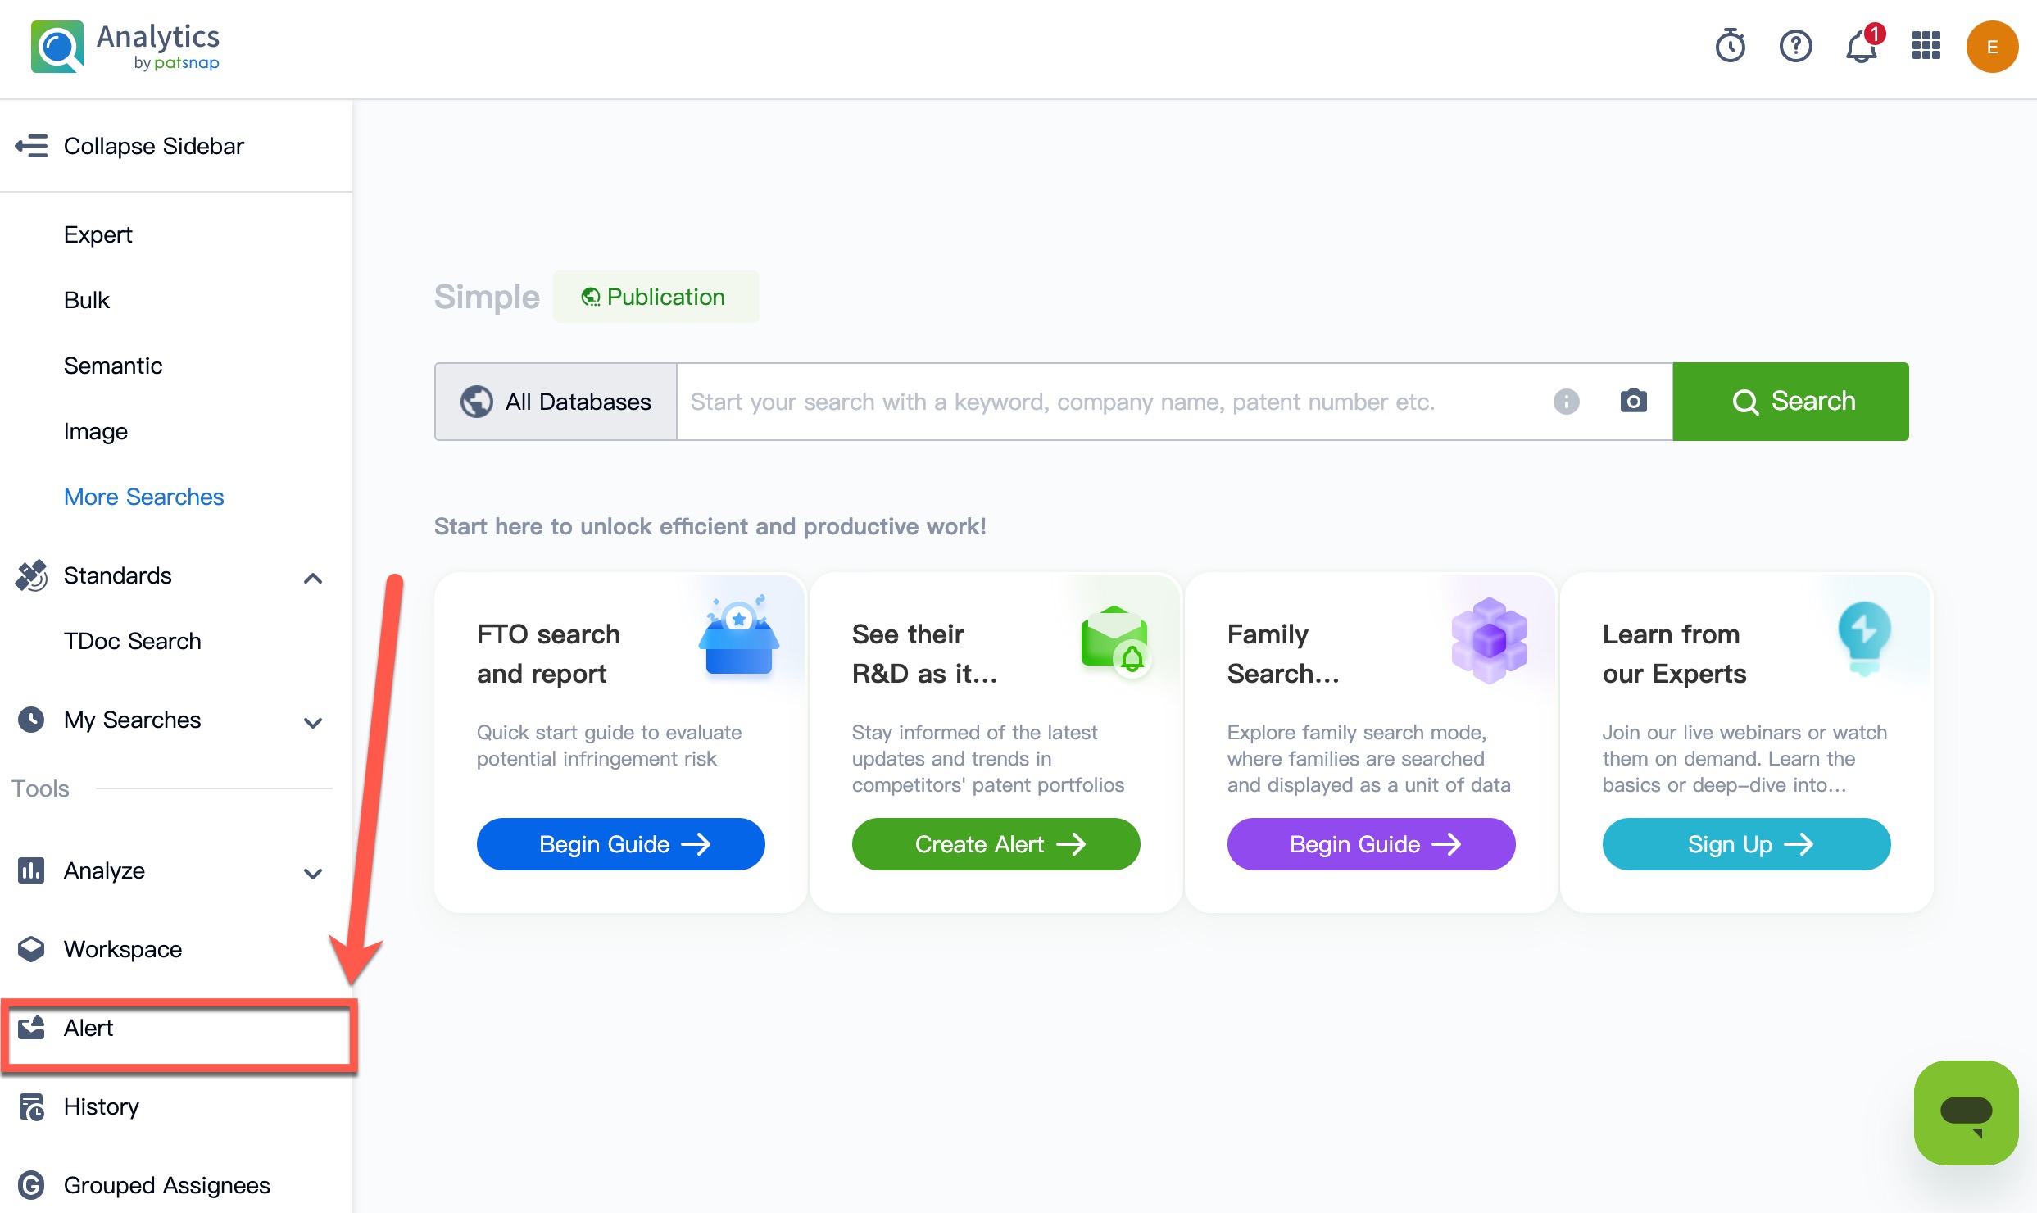
Task: Open the help question mark icon
Action: [1795, 46]
